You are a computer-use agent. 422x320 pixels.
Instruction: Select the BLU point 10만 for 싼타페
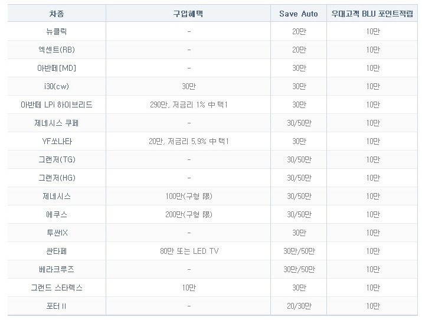pos(373,251)
